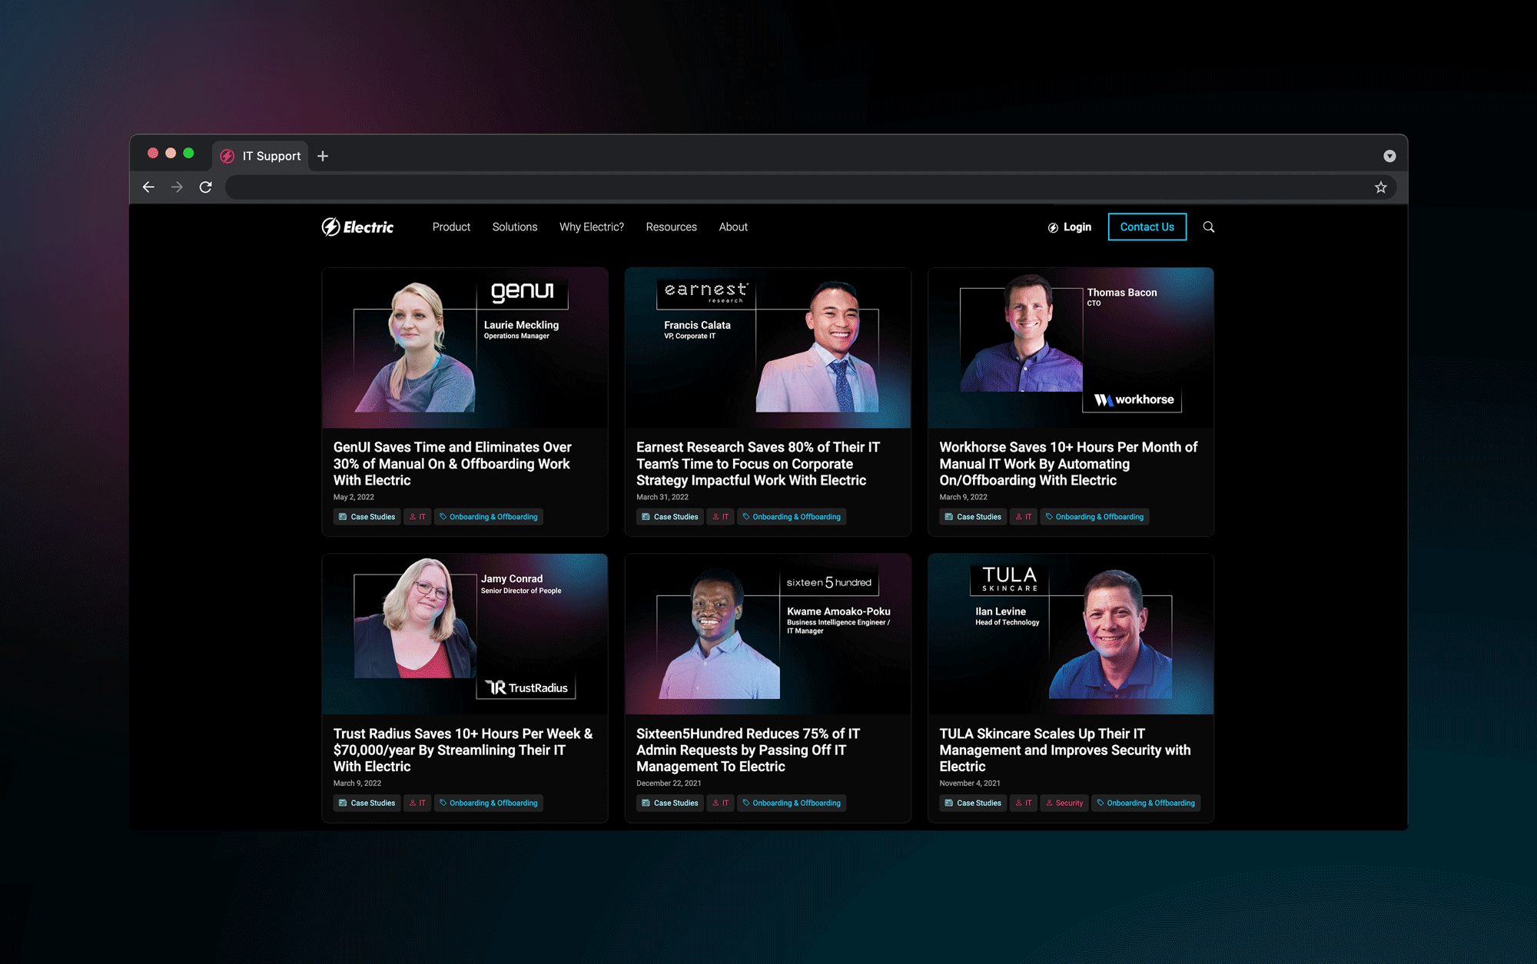Click Onboarding & Offboarding tag on GenUI card
Viewport: 1537px width, 964px height.
(x=489, y=517)
